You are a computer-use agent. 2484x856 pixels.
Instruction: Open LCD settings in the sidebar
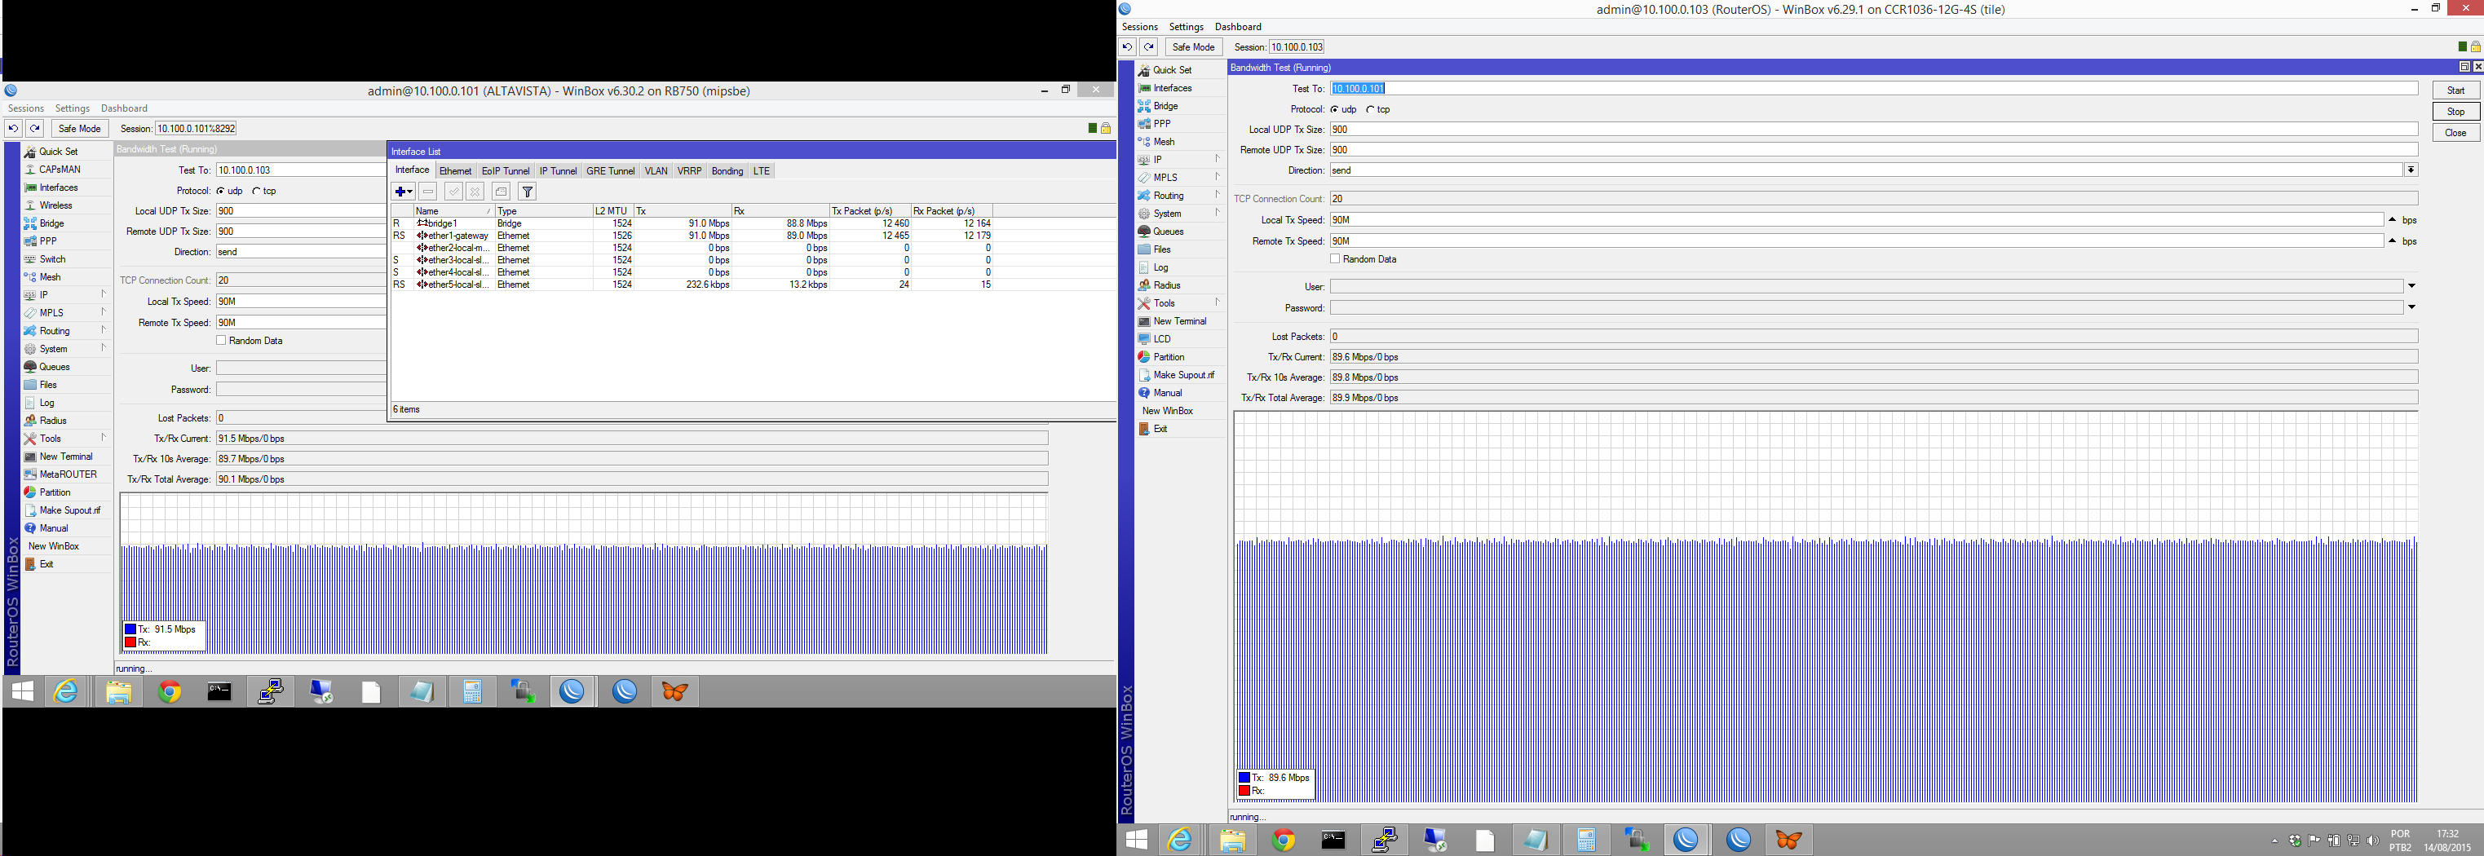(1161, 339)
